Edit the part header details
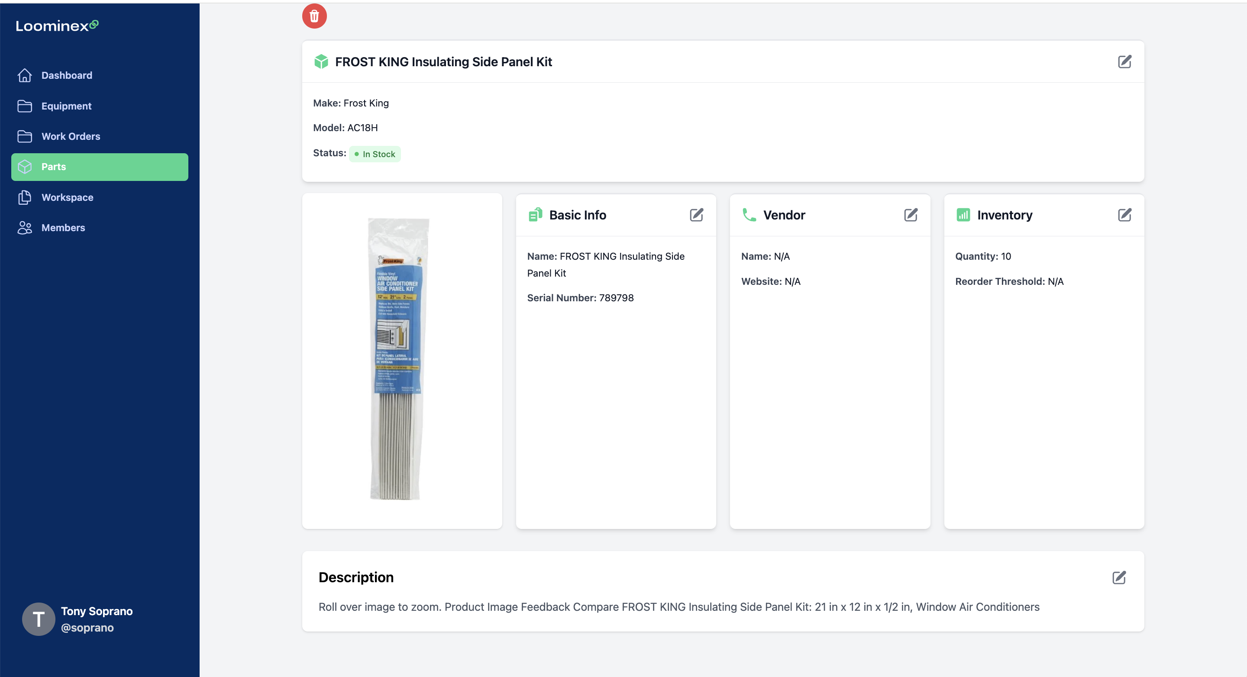The image size is (1247, 677). click(1124, 61)
